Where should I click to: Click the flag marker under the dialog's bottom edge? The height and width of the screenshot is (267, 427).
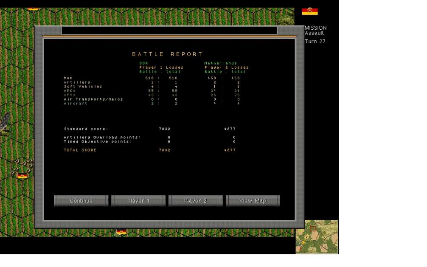coord(121,232)
